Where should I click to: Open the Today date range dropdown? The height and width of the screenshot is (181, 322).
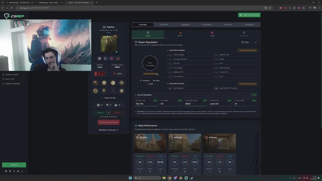(x=246, y=42)
